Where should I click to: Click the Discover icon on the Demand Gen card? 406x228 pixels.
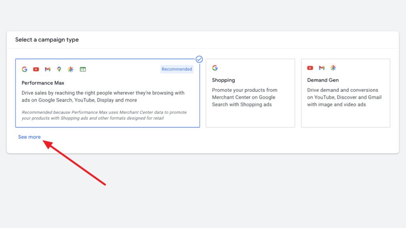coord(333,68)
